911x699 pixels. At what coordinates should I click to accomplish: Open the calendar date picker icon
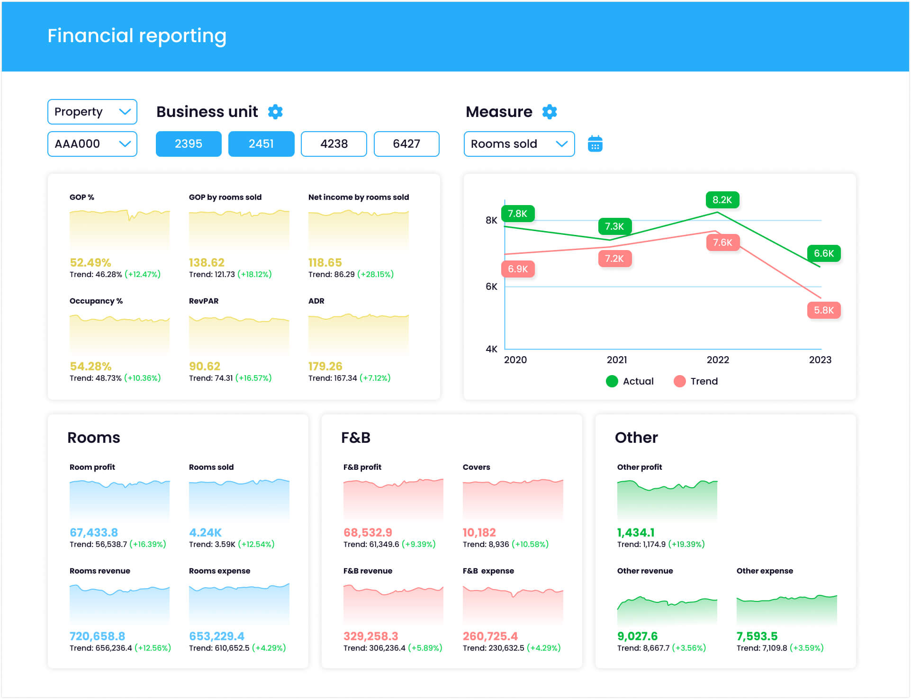pos(595,143)
